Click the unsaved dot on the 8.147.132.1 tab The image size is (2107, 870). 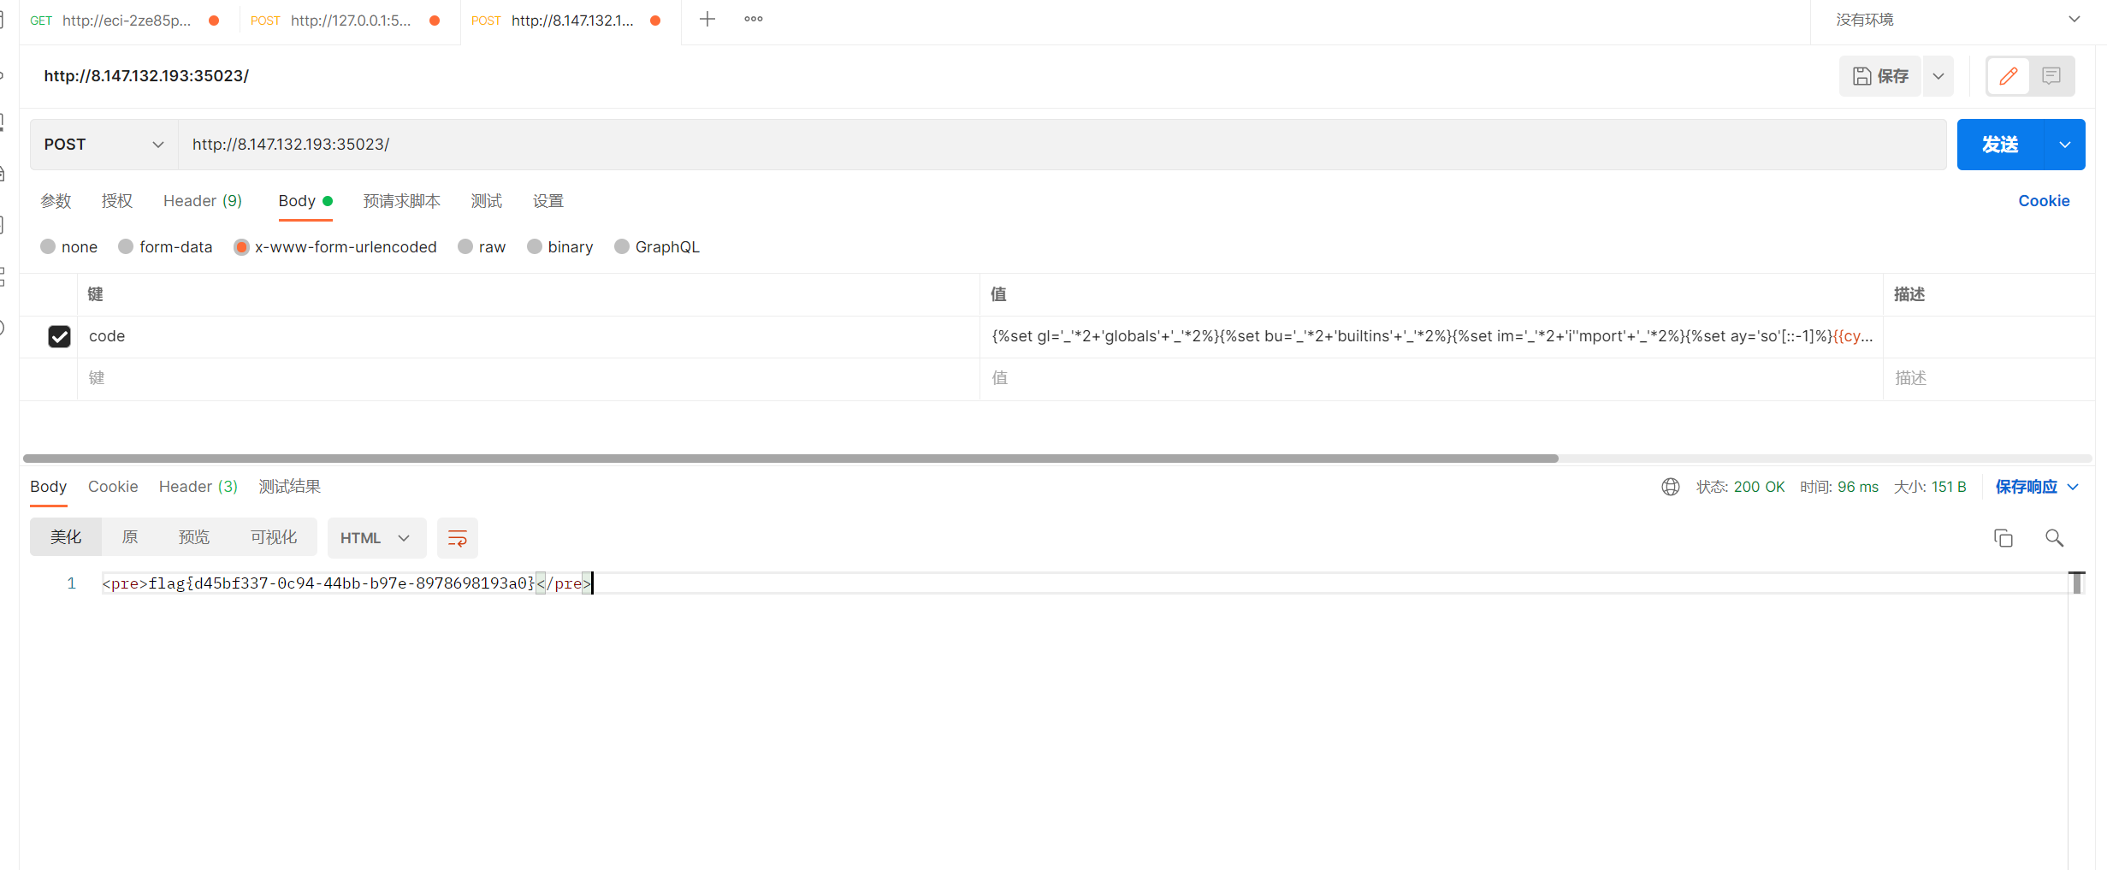click(x=655, y=21)
